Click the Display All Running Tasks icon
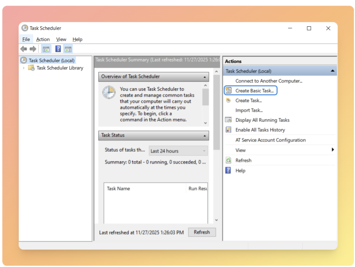Screen dimensions: 355x267 (x=229, y=120)
